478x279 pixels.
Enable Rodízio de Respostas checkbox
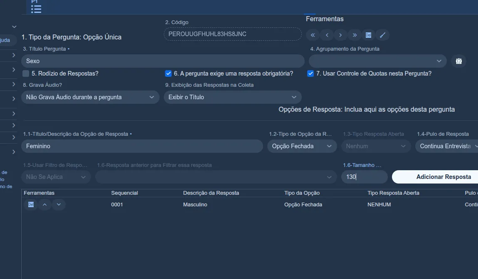(26, 73)
